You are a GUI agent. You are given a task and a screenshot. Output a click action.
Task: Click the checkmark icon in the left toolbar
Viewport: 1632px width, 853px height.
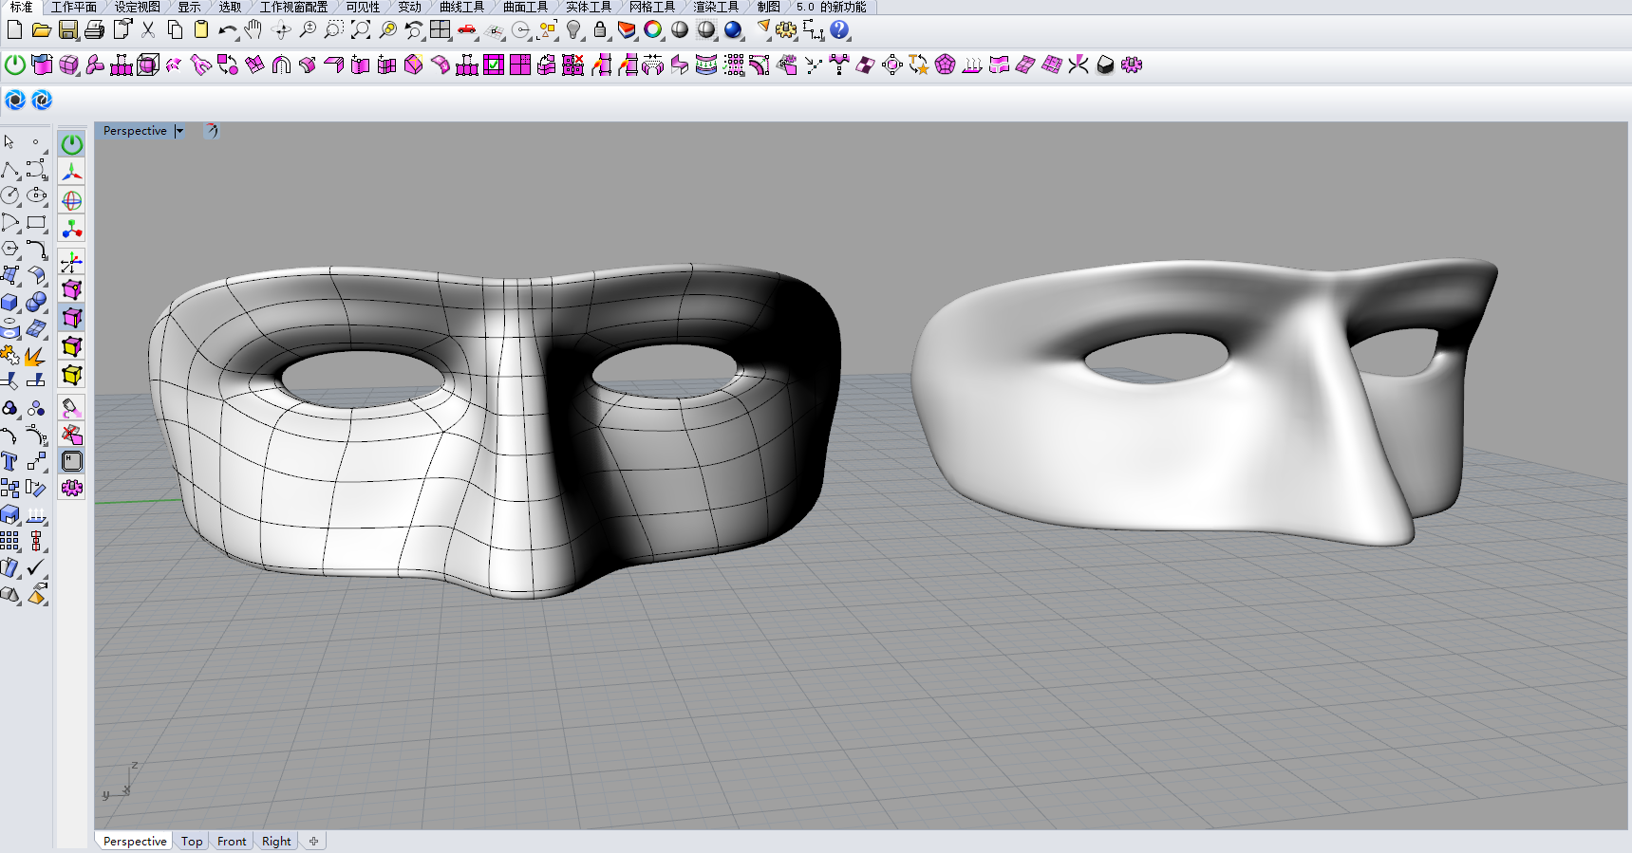[x=36, y=567]
